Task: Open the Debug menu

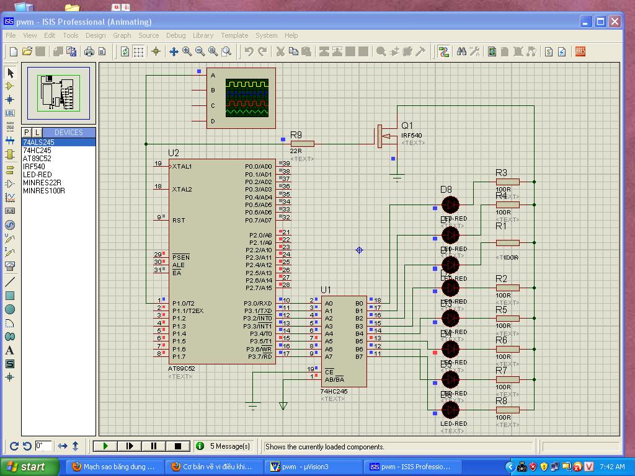Action: (175, 35)
